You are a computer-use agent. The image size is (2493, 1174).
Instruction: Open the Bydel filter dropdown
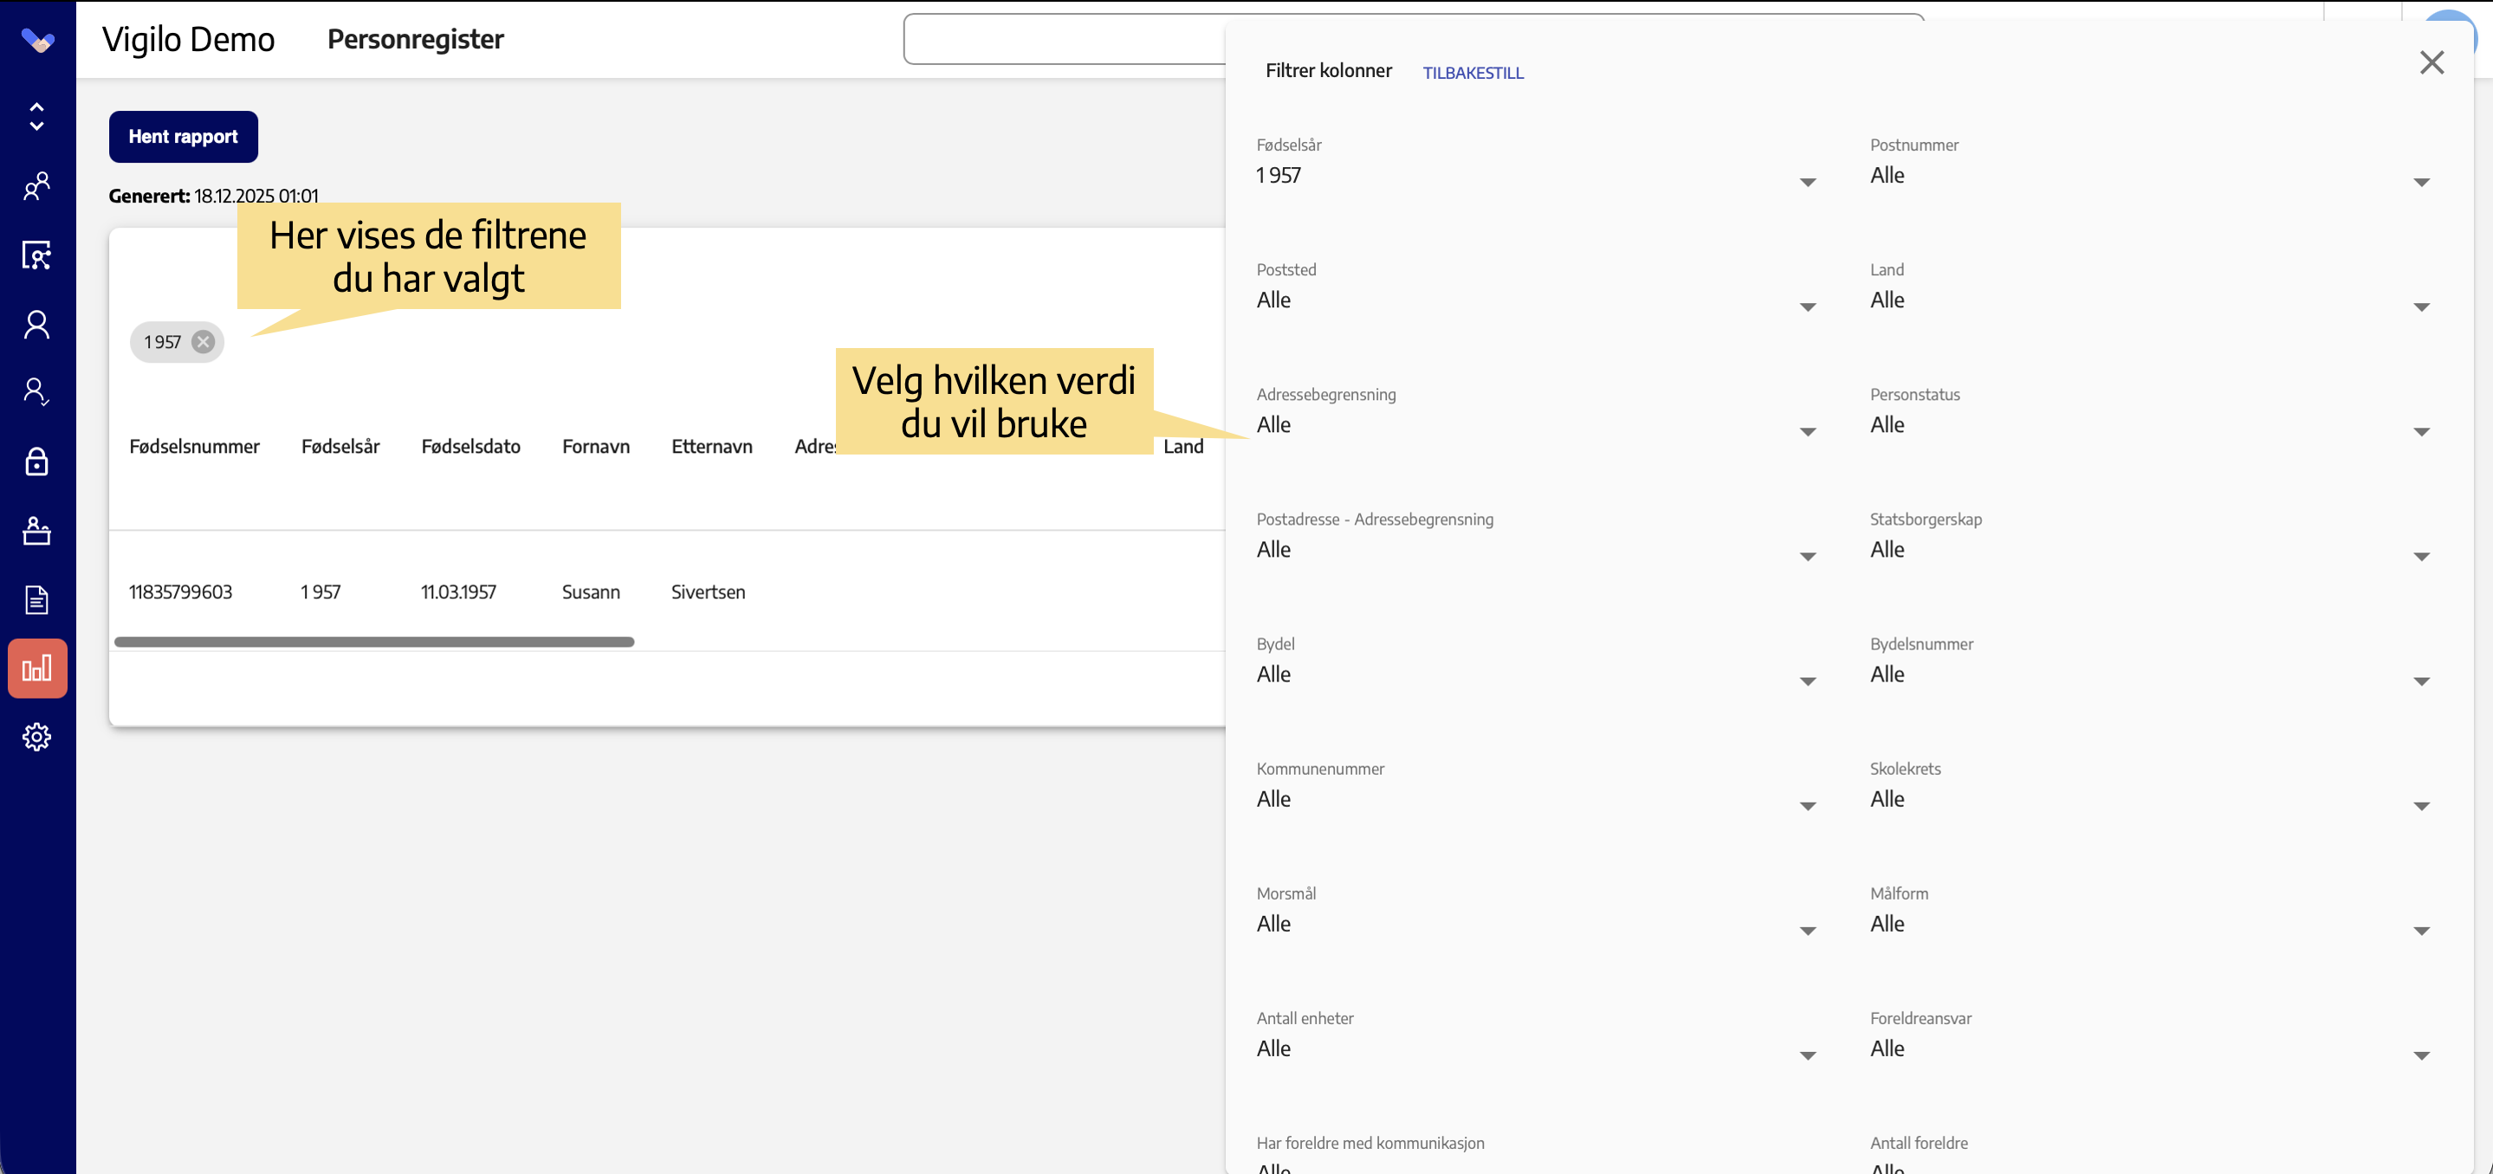[1536, 675]
